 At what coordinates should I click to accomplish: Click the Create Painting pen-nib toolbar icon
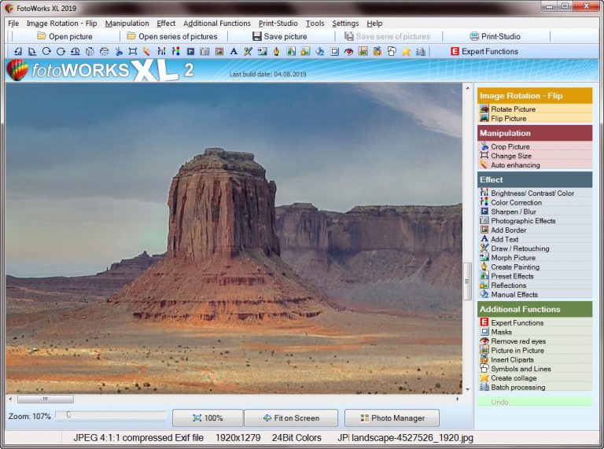[277, 51]
